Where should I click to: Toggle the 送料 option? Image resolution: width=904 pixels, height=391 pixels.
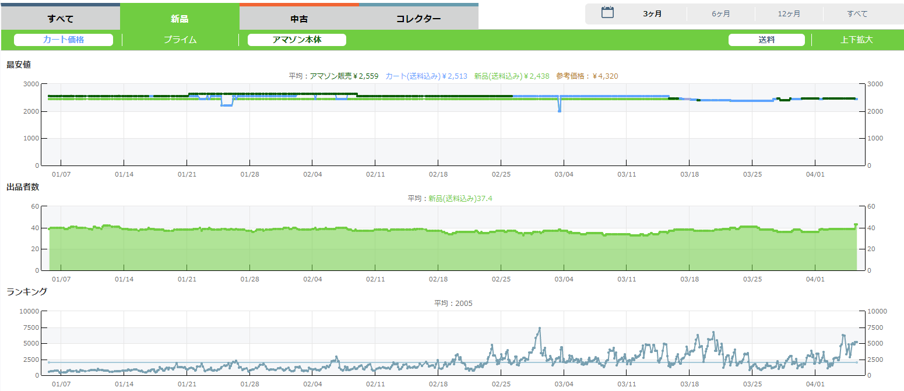pos(766,40)
